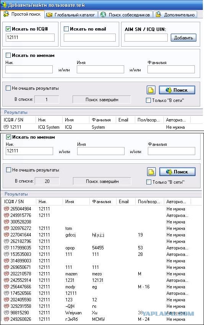
Task: Click the grey flower icon next to 117999035
Action: pos(6,248)
